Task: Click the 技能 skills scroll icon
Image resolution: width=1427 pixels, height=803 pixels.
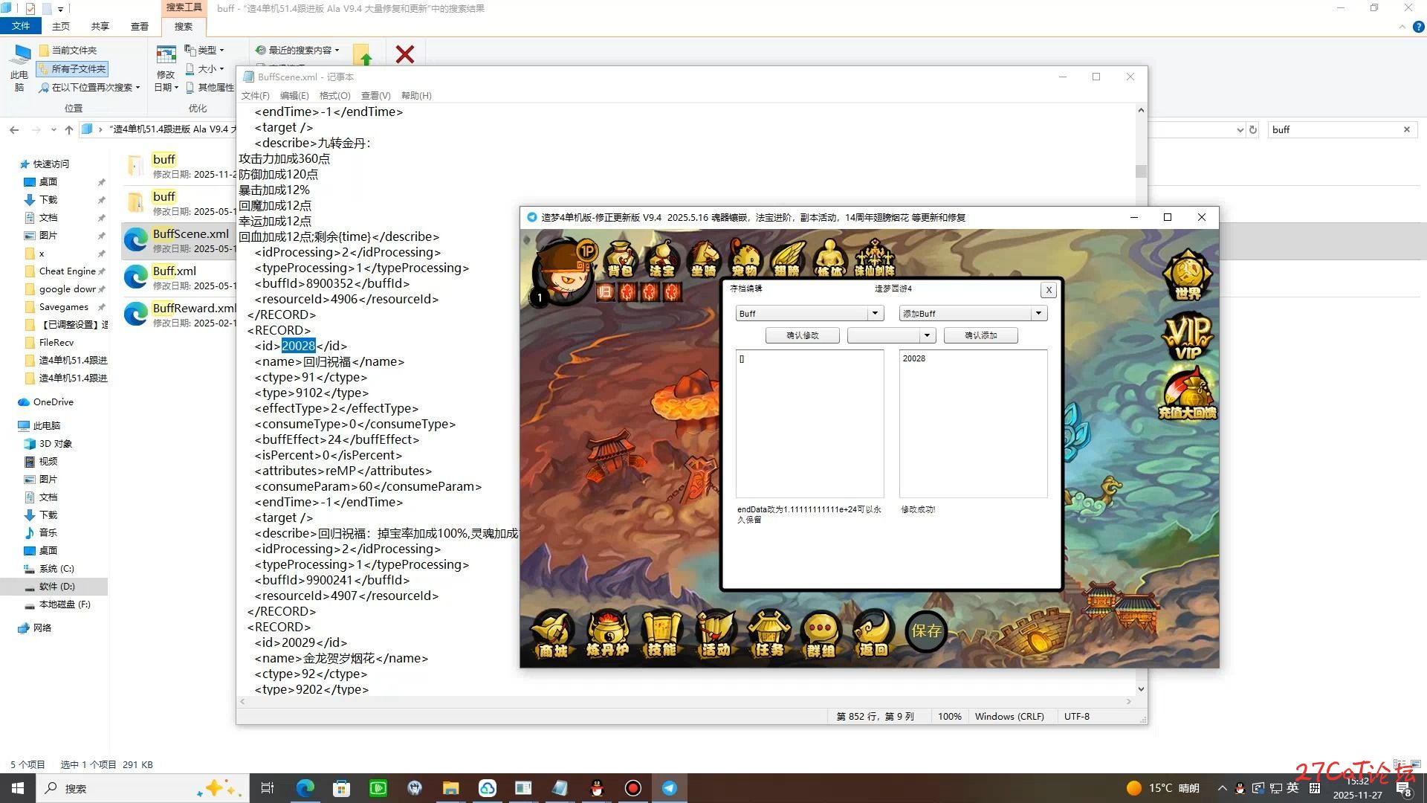Action: coord(661,633)
